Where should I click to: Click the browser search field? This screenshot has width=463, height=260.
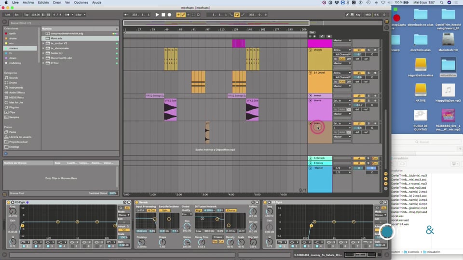[x=64, y=23]
